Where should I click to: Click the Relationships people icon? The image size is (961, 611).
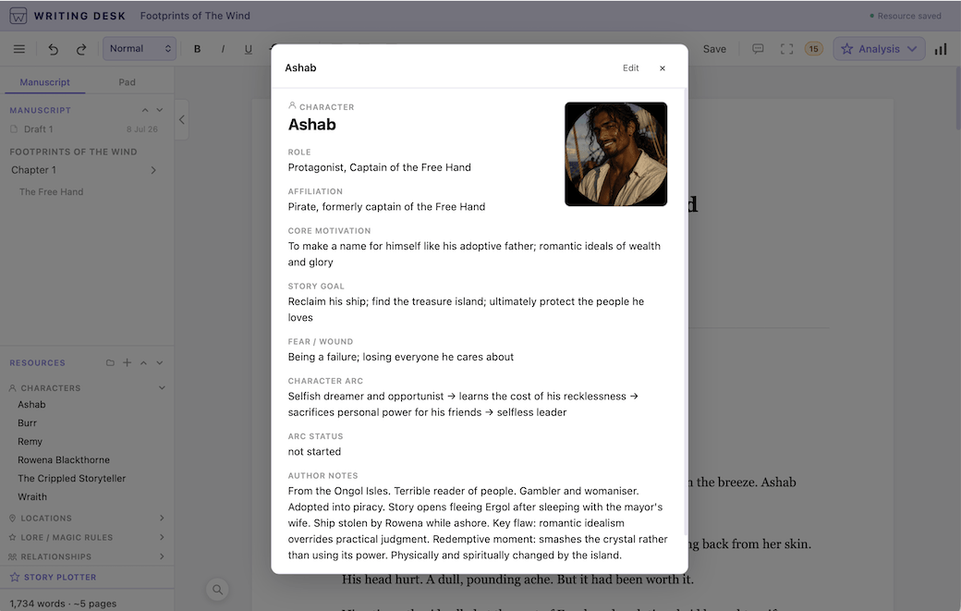(x=12, y=556)
